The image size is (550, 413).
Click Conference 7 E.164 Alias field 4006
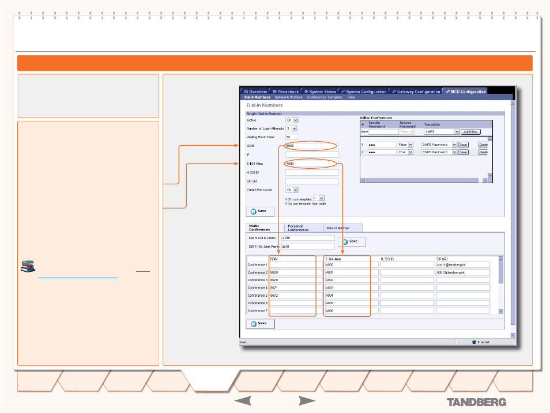click(x=352, y=311)
